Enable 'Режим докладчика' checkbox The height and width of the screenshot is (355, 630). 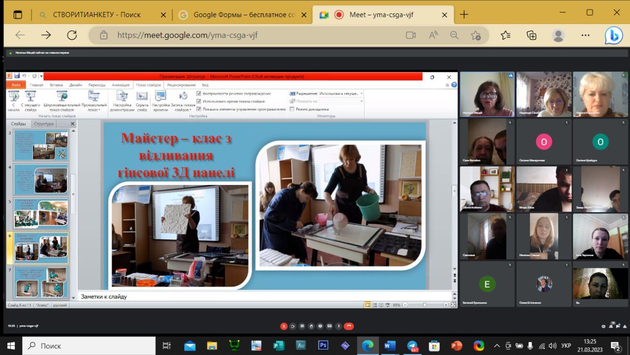(x=292, y=109)
